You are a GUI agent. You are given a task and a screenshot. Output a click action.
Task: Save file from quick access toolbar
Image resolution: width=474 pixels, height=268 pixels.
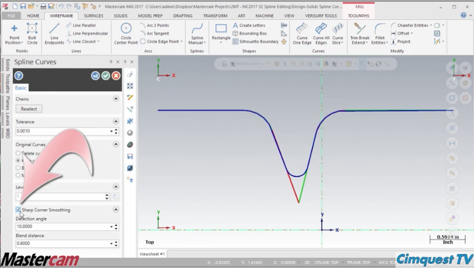pos(23,6)
